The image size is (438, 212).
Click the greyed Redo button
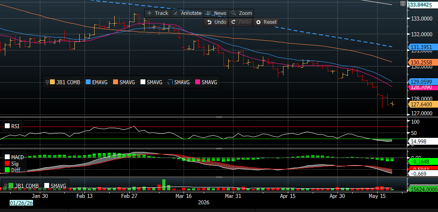coord(240,22)
